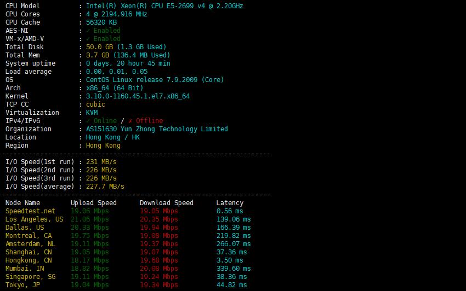Viewport: 466px width, 291px height.
Task: Click the Los Angeles, US node name
Action: [x=34, y=219]
